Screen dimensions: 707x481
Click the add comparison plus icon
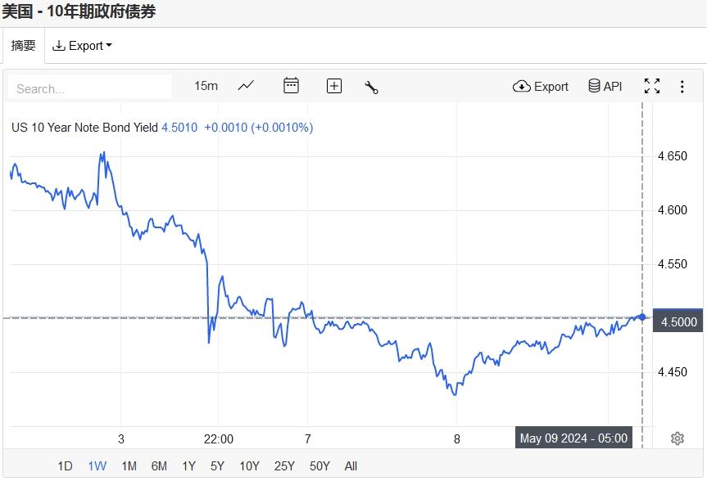[x=334, y=86]
